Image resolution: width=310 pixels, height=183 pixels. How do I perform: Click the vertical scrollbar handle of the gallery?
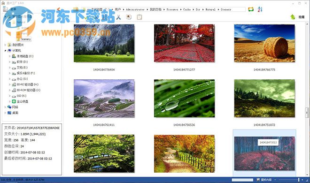tap(307, 113)
